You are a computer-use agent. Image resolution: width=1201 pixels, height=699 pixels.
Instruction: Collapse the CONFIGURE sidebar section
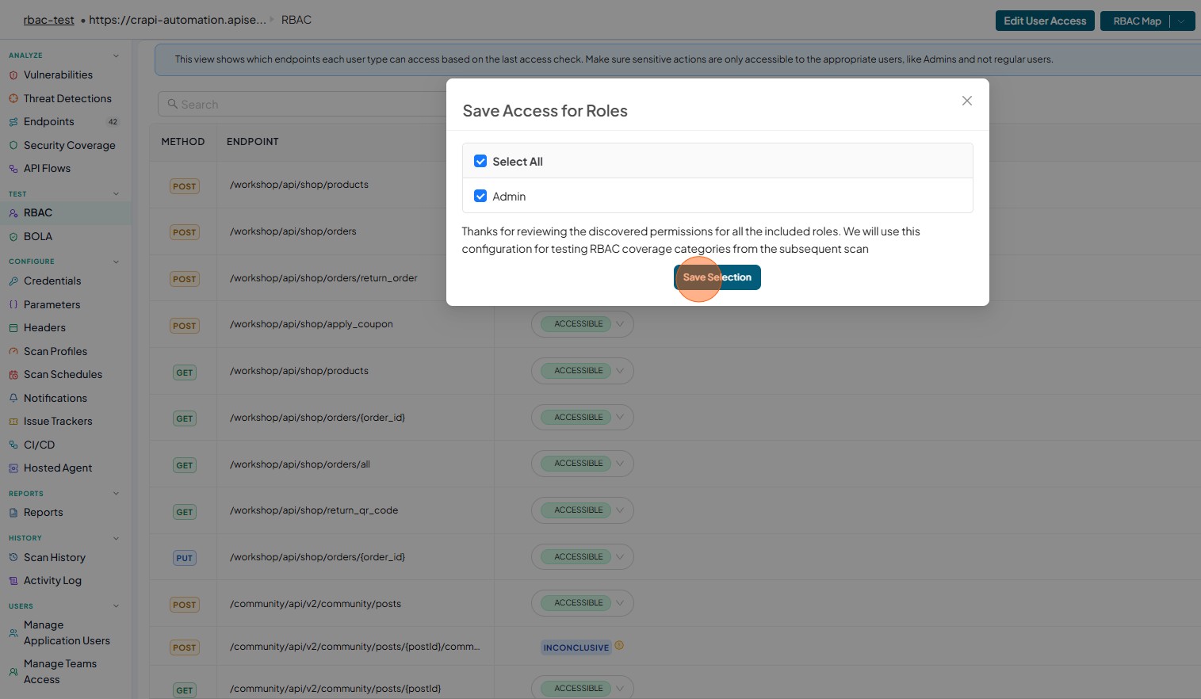coord(117,262)
